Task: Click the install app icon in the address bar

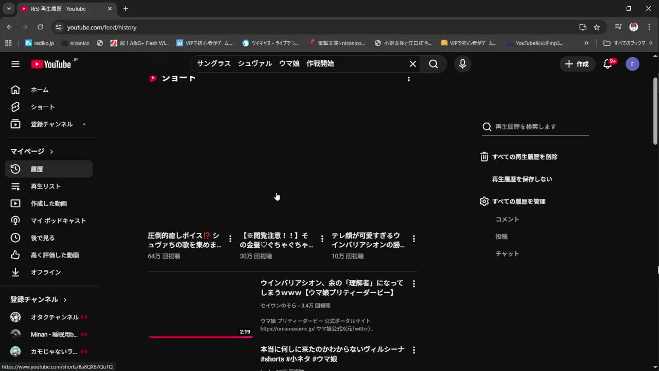Action: (x=583, y=27)
